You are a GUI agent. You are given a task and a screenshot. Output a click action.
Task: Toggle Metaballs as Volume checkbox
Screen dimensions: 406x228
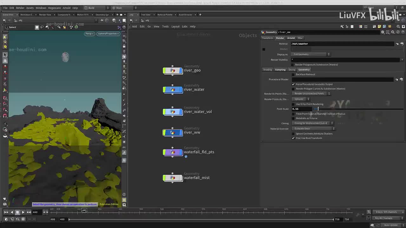(x=293, y=118)
